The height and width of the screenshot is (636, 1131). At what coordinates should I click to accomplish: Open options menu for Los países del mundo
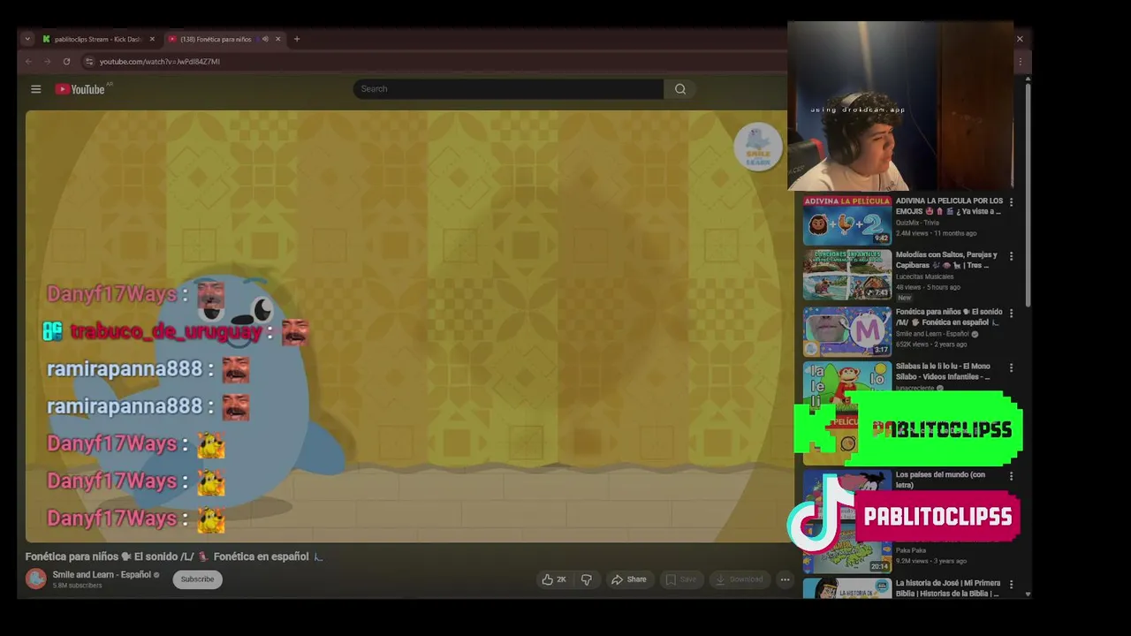(1012, 476)
